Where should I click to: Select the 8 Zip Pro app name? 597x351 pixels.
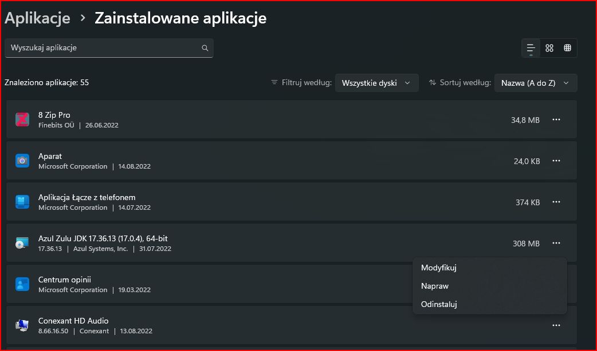(x=54, y=115)
